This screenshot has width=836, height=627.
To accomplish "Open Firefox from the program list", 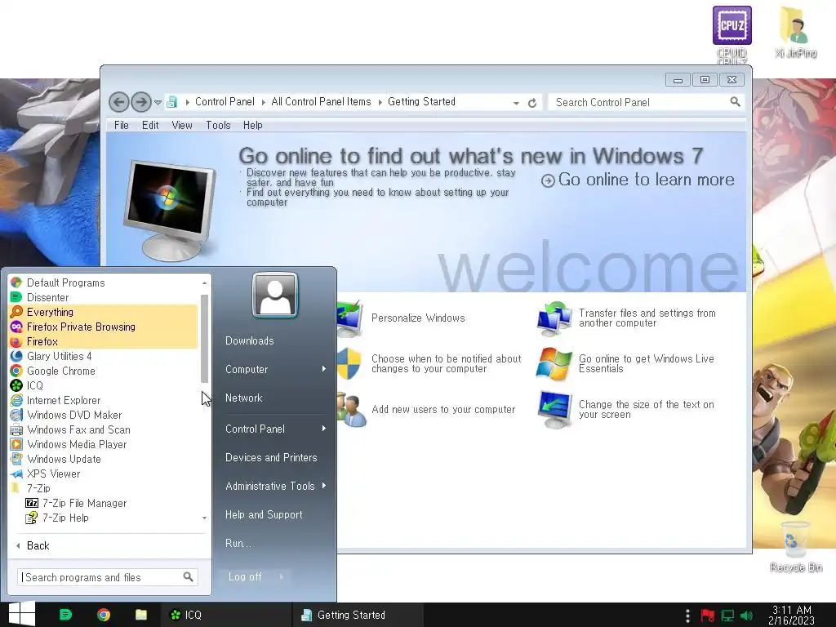I will (42, 341).
